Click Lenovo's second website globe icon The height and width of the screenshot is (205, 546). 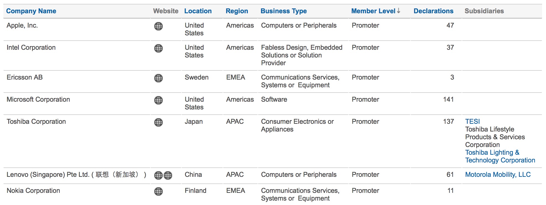[x=168, y=175]
